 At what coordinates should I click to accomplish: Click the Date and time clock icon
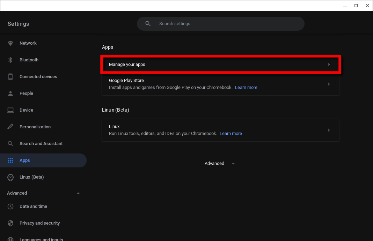click(x=10, y=206)
